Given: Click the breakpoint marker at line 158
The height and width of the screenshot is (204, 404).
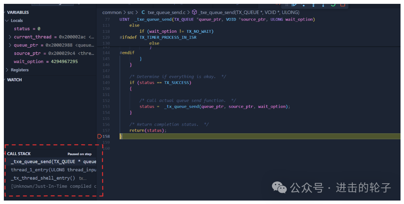Looking at the screenshot, I should [x=100, y=136].
